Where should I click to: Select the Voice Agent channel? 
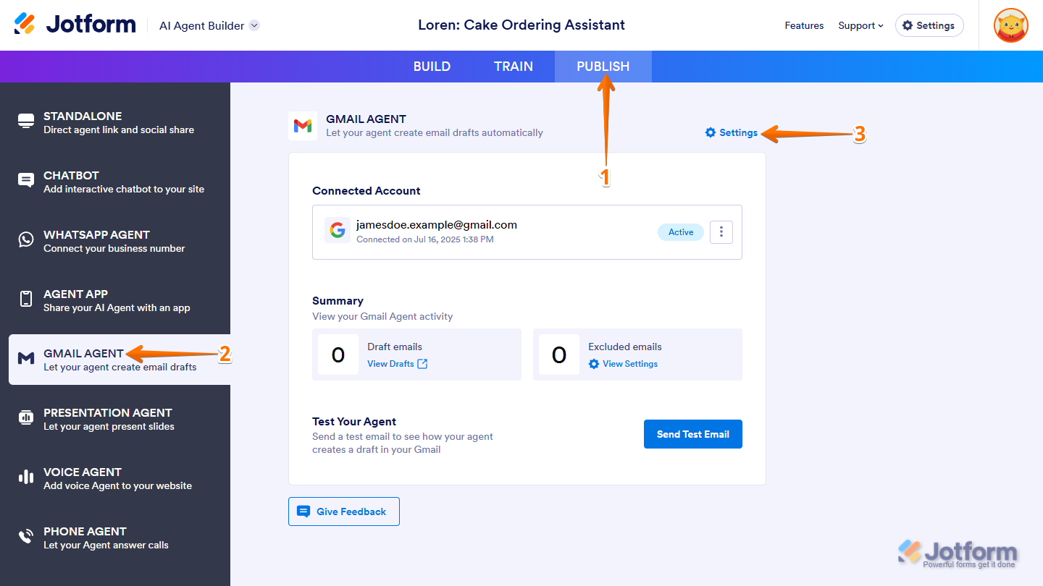click(116, 479)
